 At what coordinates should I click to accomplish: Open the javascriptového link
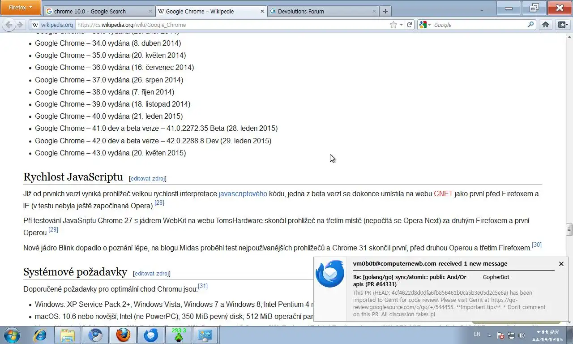(243, 193)
